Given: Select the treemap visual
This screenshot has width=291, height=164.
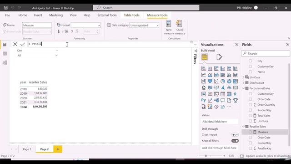Looking at the screenshot, I should click(236, 81).
